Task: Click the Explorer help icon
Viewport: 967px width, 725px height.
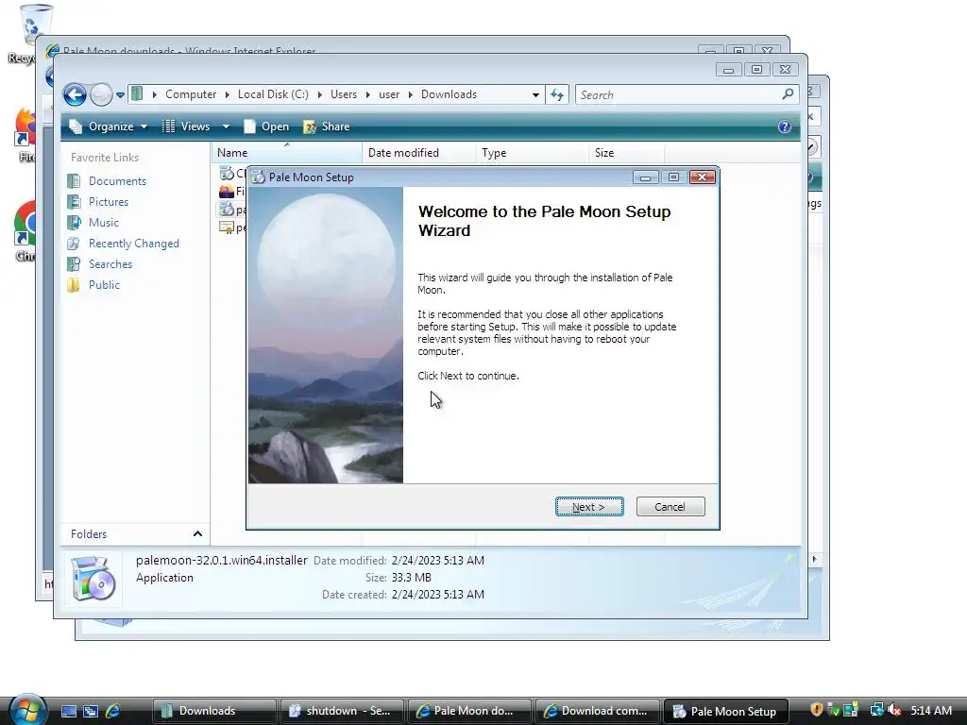Action: [x=785, y=126]
